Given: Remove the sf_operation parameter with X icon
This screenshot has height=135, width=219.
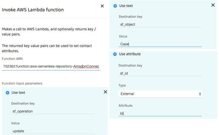Looking at the screenshot, I should pyautogui.click(x=105, y=92).
